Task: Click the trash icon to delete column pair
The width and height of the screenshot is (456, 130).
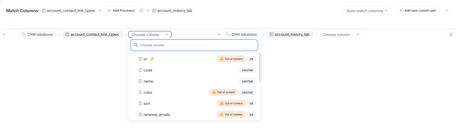Action: 451,34
